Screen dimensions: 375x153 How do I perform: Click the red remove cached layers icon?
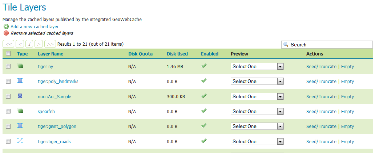[6, 33]
